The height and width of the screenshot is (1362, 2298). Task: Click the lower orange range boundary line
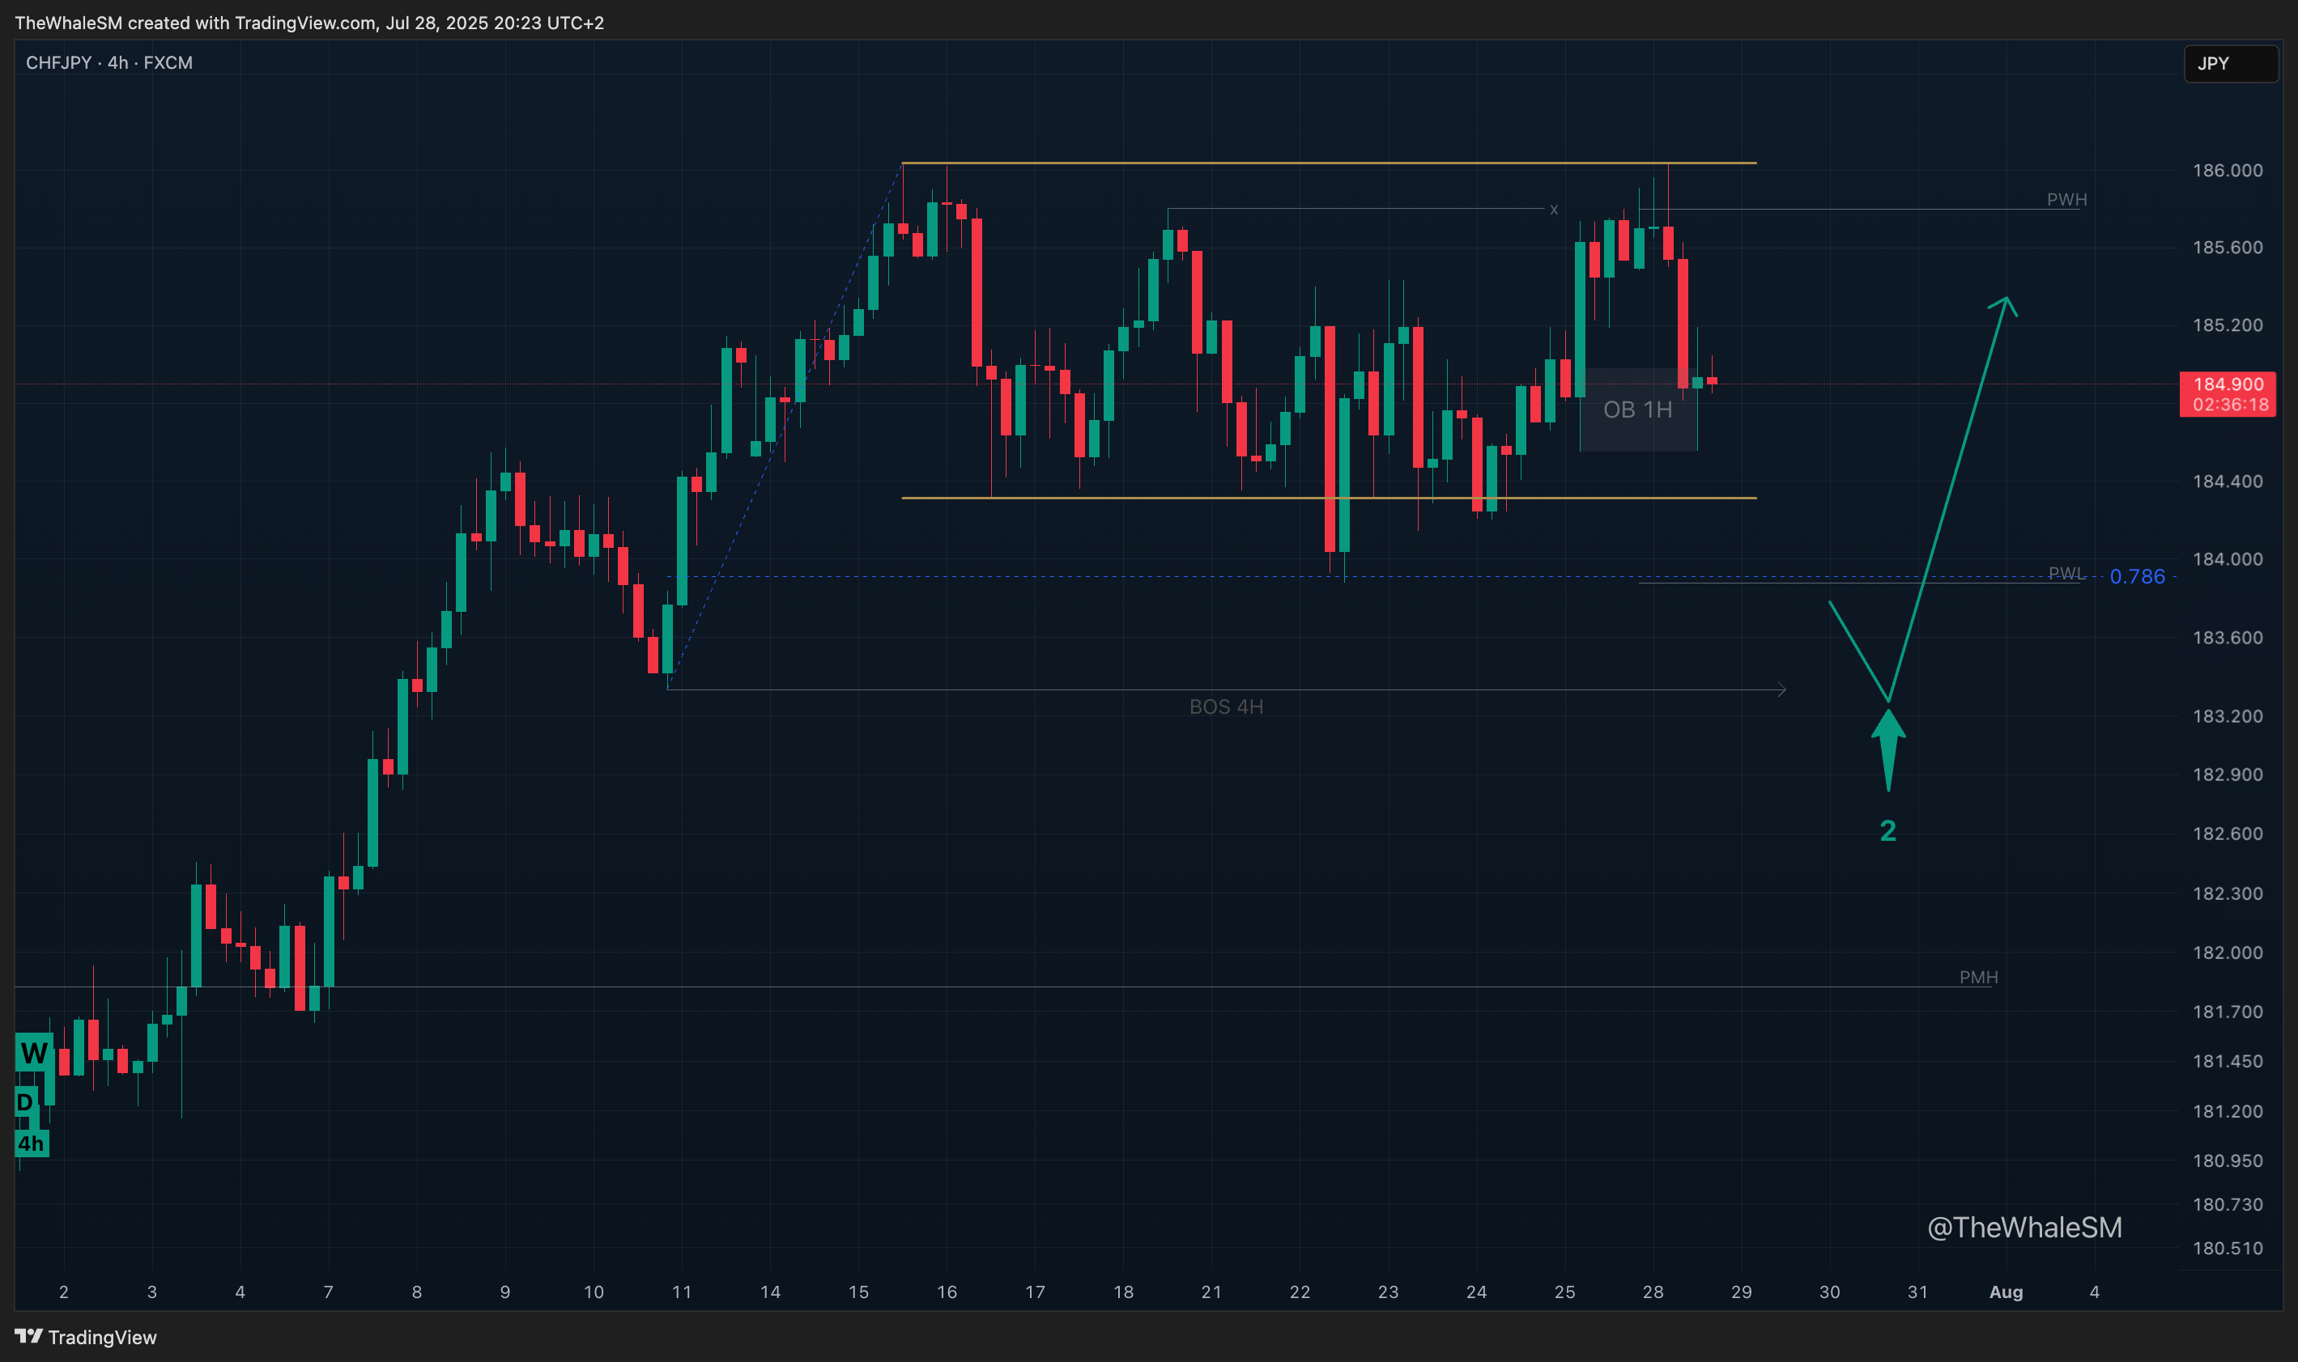[x=1329, y=499]
